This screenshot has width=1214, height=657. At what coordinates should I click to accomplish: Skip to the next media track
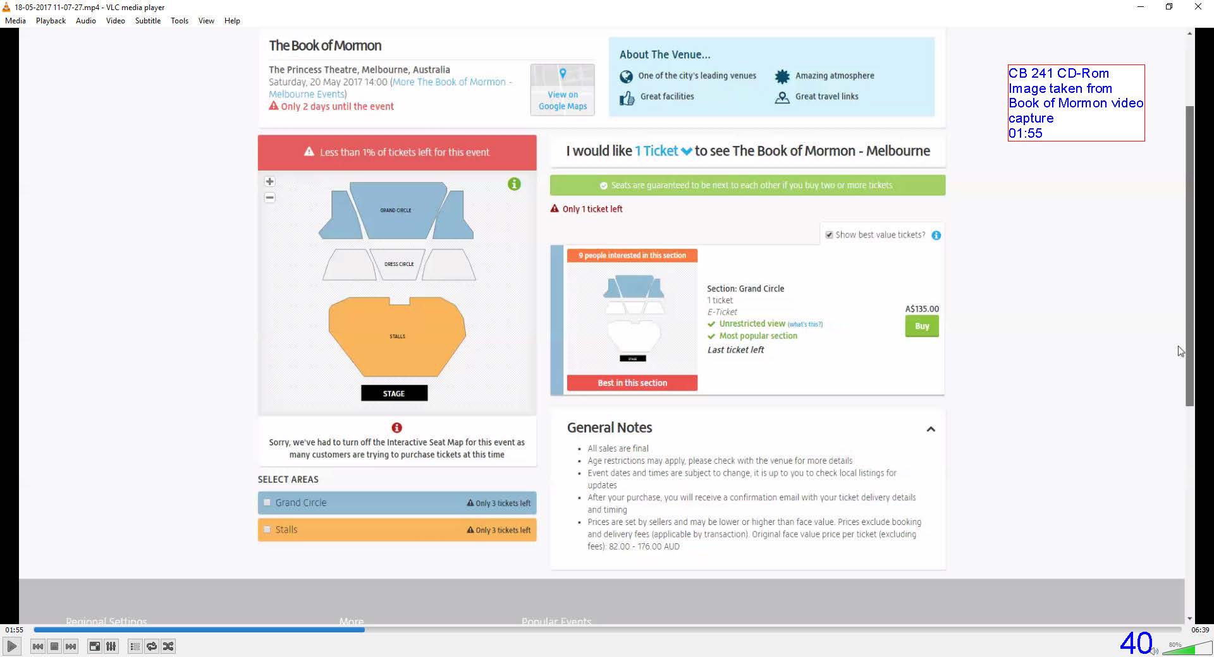71,646
